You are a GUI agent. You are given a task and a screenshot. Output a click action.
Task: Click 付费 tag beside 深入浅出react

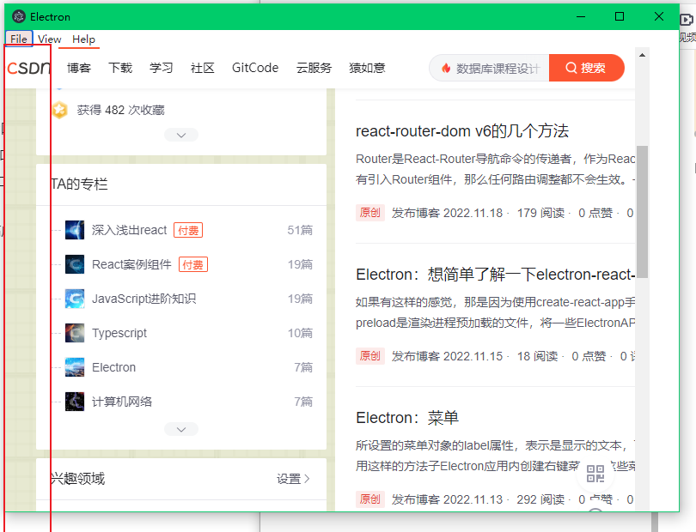pyautogui.click(x=188, y=231)
